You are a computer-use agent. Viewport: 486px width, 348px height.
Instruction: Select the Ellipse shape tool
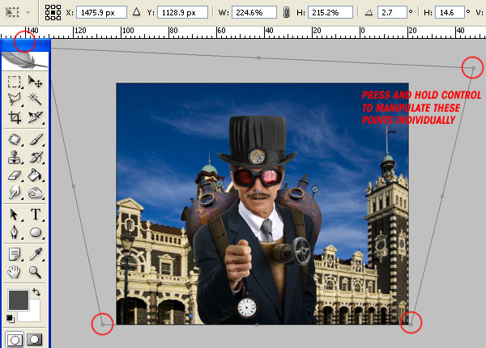tap(36, 232)
